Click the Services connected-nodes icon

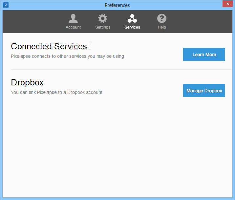click(x=132, y=18)
